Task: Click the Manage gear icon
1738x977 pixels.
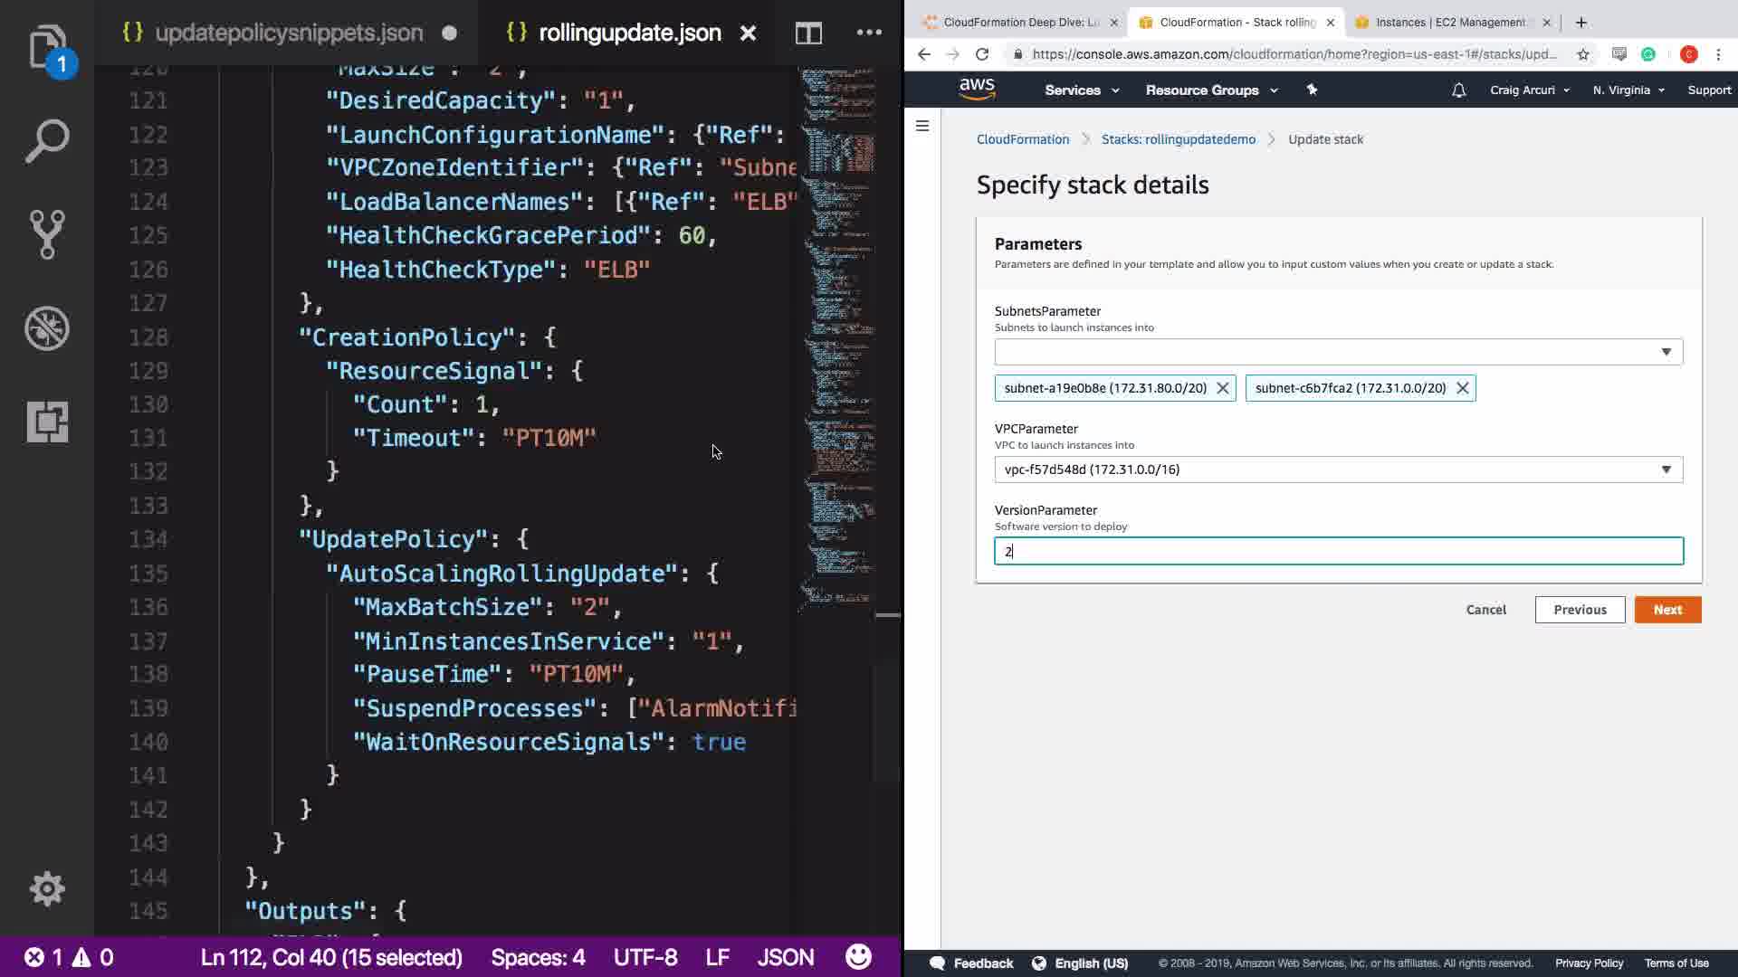Action: 47,888
